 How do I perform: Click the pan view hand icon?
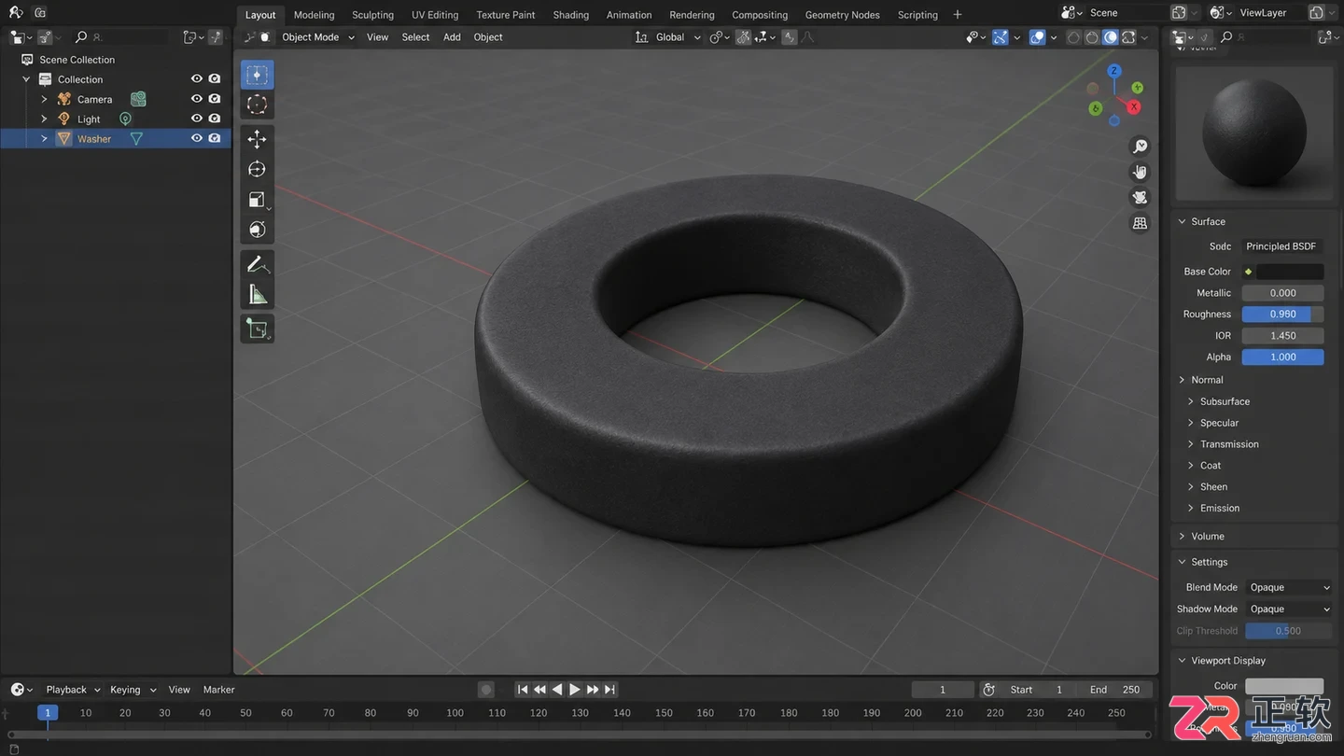pos(1140,172)
